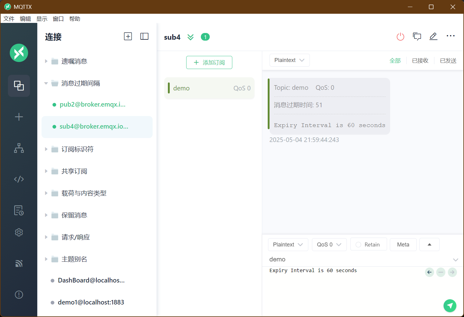This screenshot has height=317, width=464.
Task: Open the Script page icon
Action: coord(19,179)
